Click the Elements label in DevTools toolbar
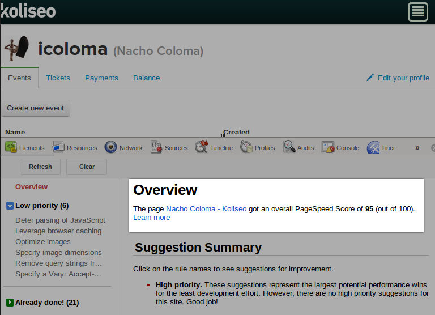This screenshot has width=435, height=315. pyautogui.click(x=32, y=148)
